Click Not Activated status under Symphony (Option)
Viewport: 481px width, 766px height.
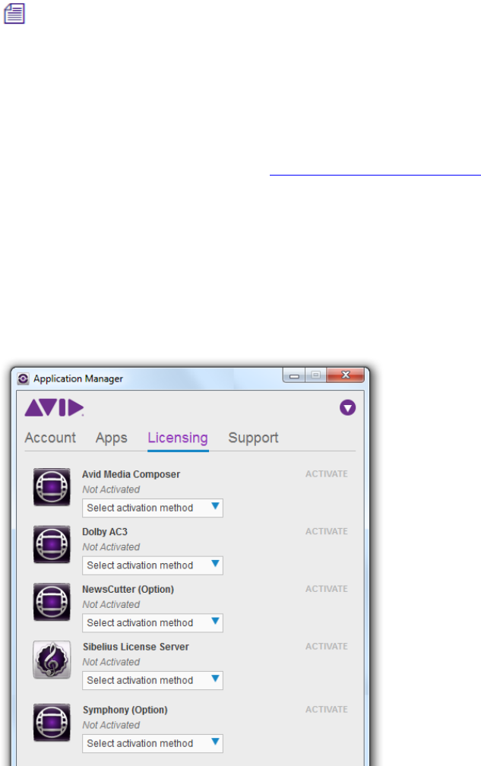(x=111, y=726)
